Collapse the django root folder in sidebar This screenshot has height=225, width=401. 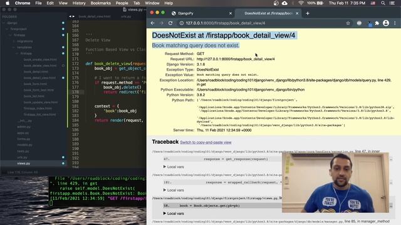4,22
